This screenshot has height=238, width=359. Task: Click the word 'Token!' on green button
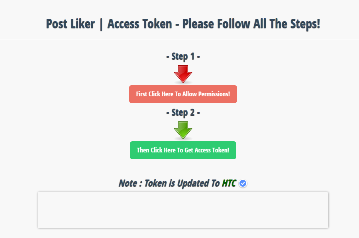point(221,150)
